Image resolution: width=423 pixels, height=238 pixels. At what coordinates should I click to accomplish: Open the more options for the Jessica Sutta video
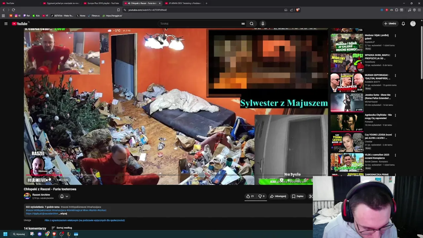tap(395, 96)
